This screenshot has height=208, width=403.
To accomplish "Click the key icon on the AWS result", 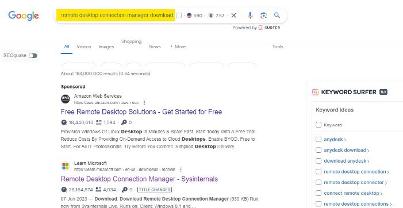I will coord(124,122).
